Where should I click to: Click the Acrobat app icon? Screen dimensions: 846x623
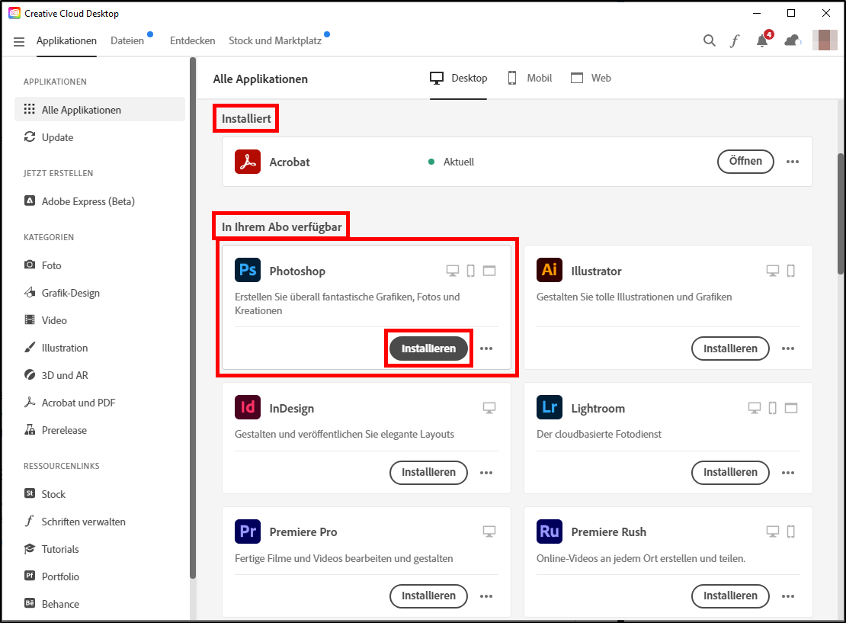[x=248, y=162]
